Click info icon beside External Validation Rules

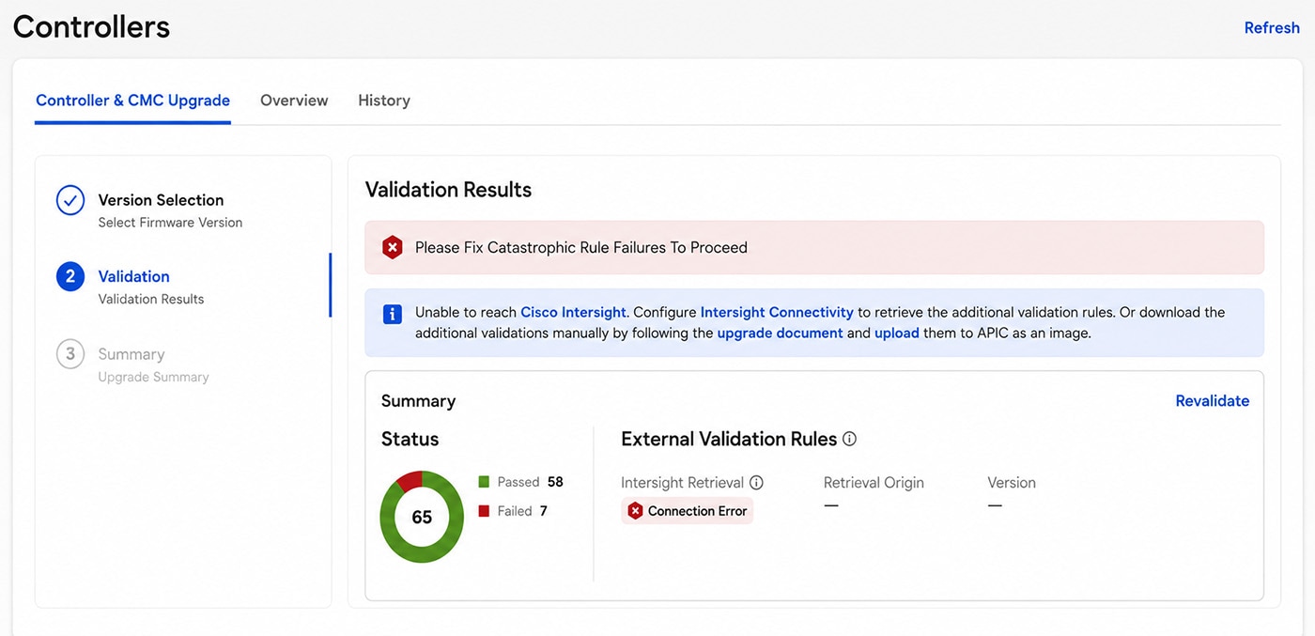[849, 439]
